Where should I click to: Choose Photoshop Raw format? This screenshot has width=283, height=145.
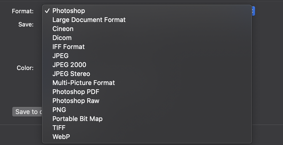click(76, 101)
